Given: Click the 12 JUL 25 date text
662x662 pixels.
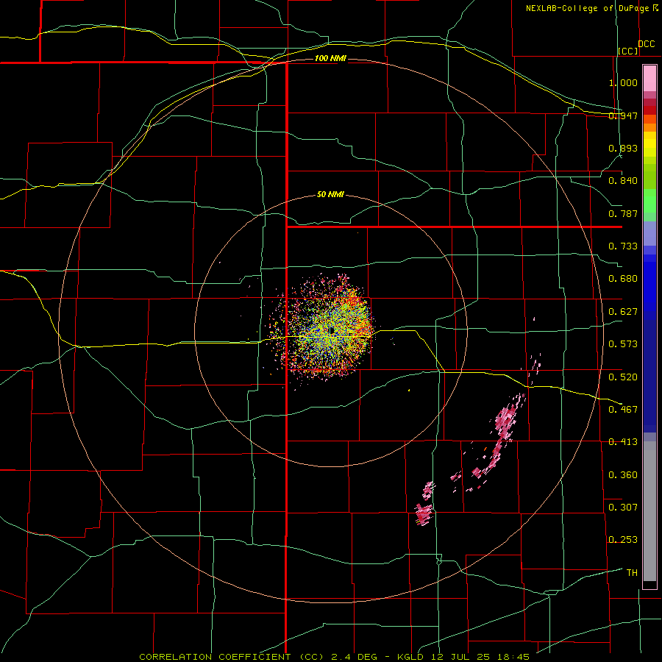Looking at the screenshot, I should point(460,657).
